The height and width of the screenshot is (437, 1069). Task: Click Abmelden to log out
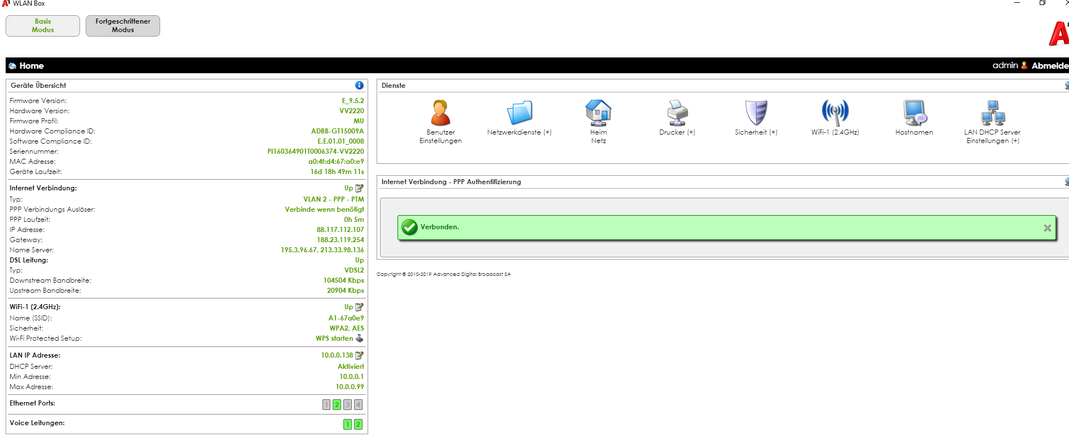pyautogui.click(x=1050, y=66)
